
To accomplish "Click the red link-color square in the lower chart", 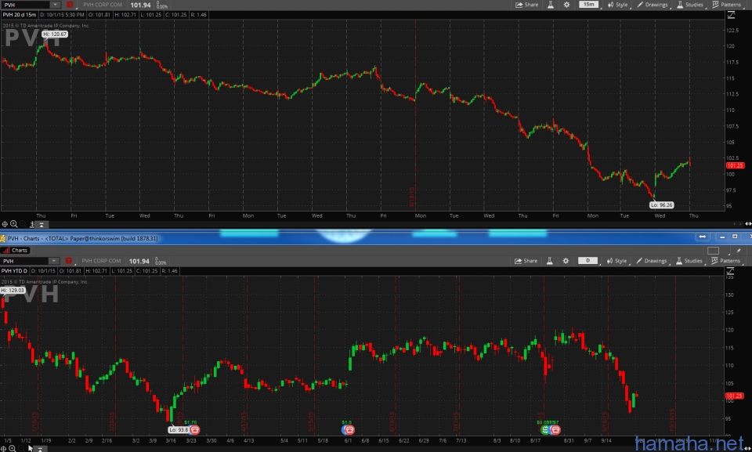I will coord(68,261).
